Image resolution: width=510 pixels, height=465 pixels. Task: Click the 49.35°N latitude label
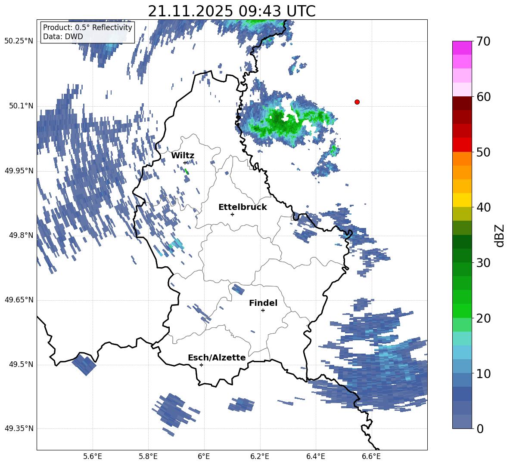coord(19,428)
